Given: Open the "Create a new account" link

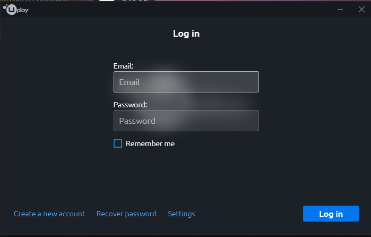Looking at the screenshot, I should (x=49, y=214).
